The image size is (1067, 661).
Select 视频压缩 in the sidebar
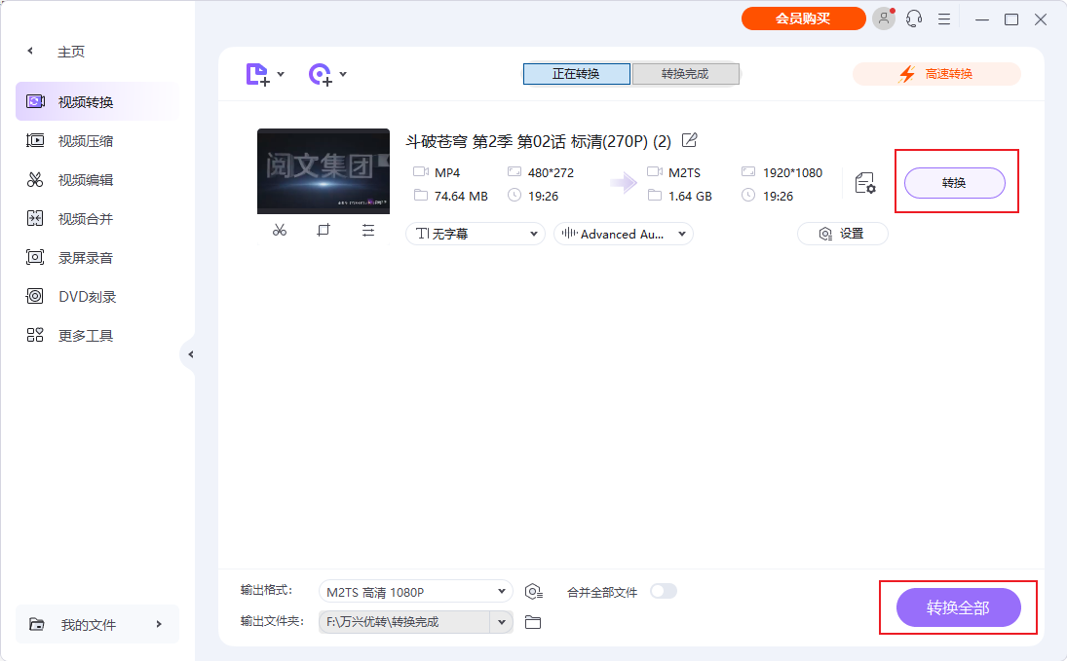[x=86, y=141]
